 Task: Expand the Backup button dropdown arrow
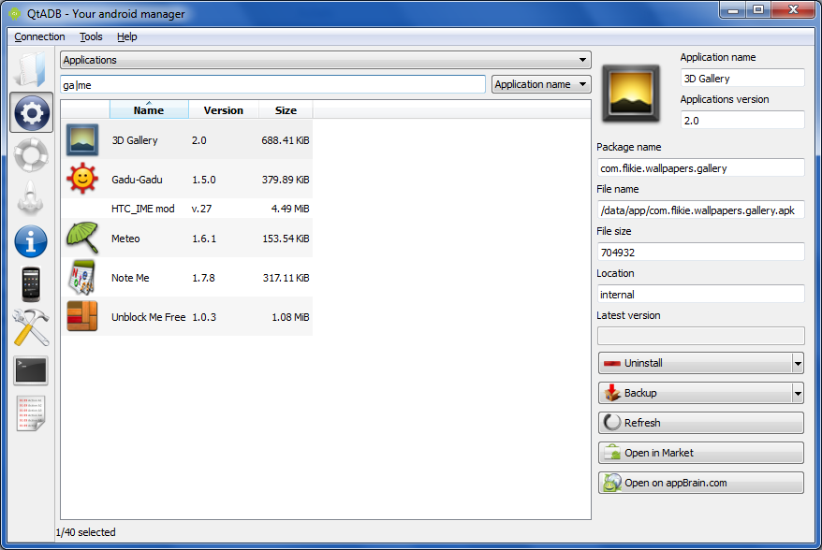click(798, 393)
